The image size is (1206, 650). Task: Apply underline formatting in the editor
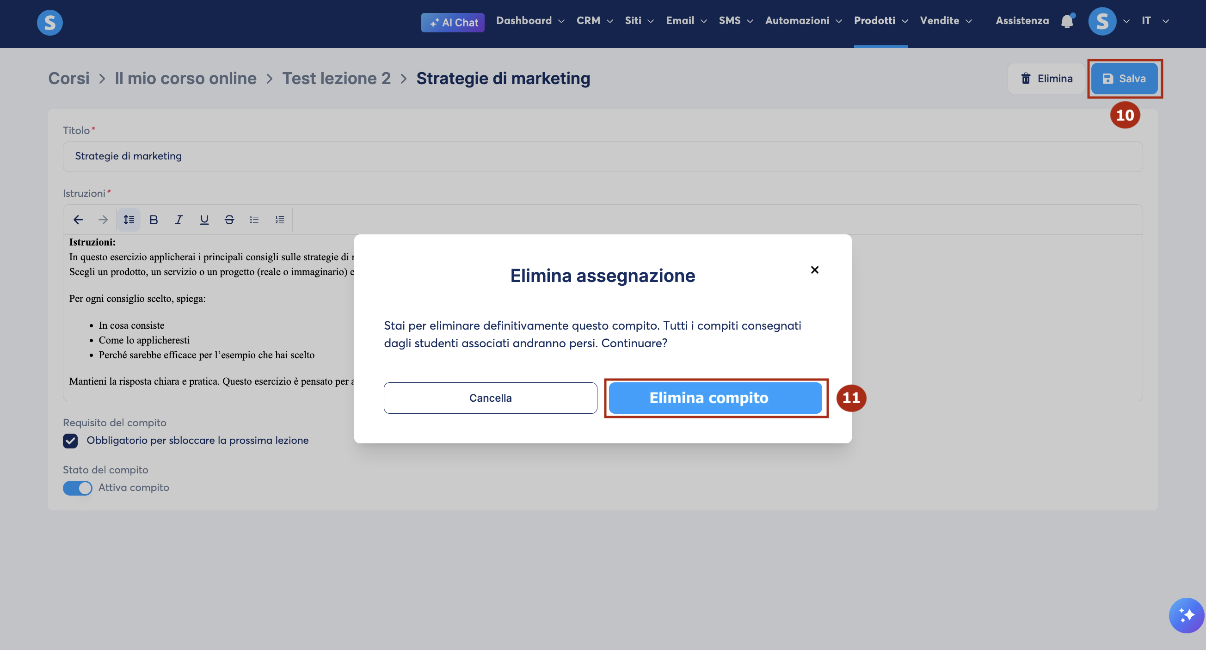point(204,220)
